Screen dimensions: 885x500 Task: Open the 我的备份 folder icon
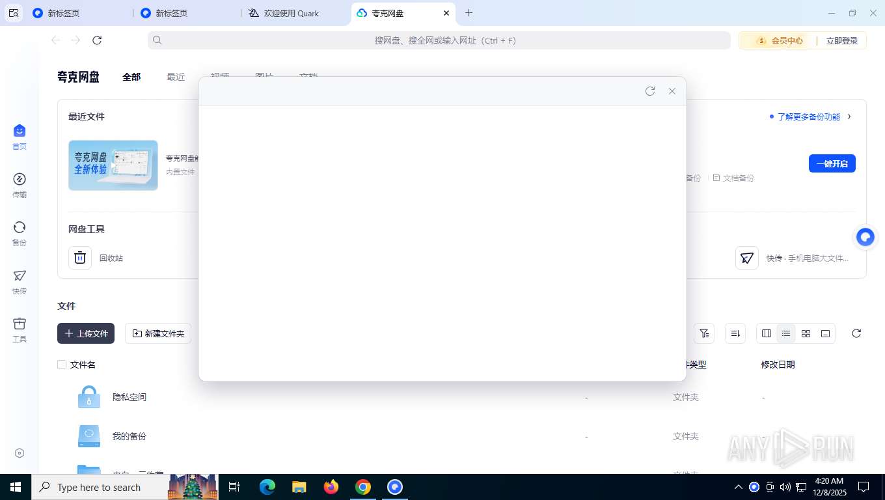coord(89,436)
